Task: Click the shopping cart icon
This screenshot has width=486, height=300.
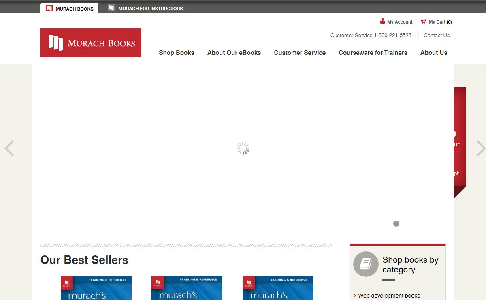Action: coord(424,21)
